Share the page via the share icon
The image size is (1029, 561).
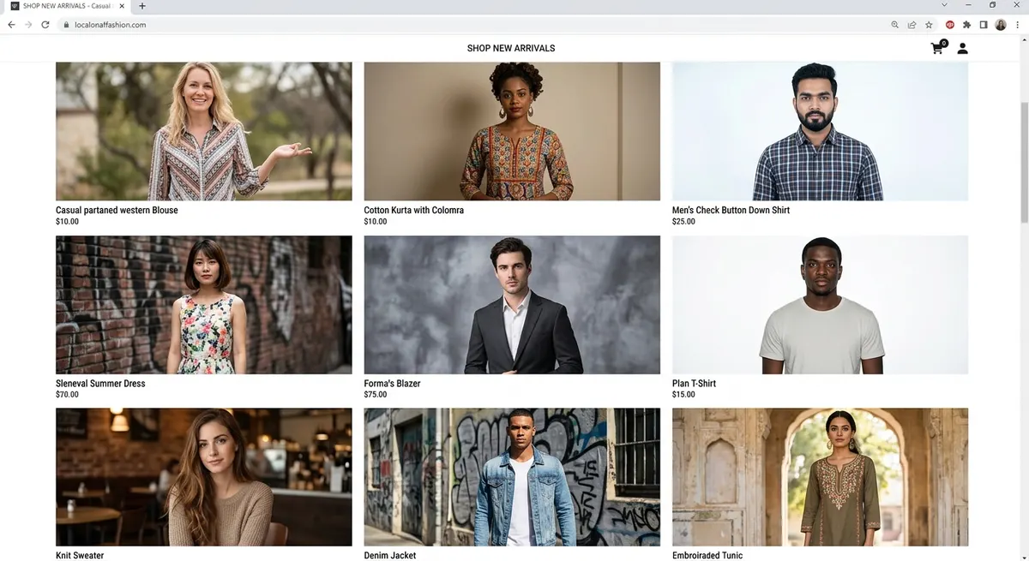[x=912, y=25]
